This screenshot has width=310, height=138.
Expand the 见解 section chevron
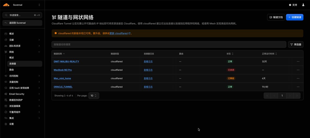coord(39,40)
